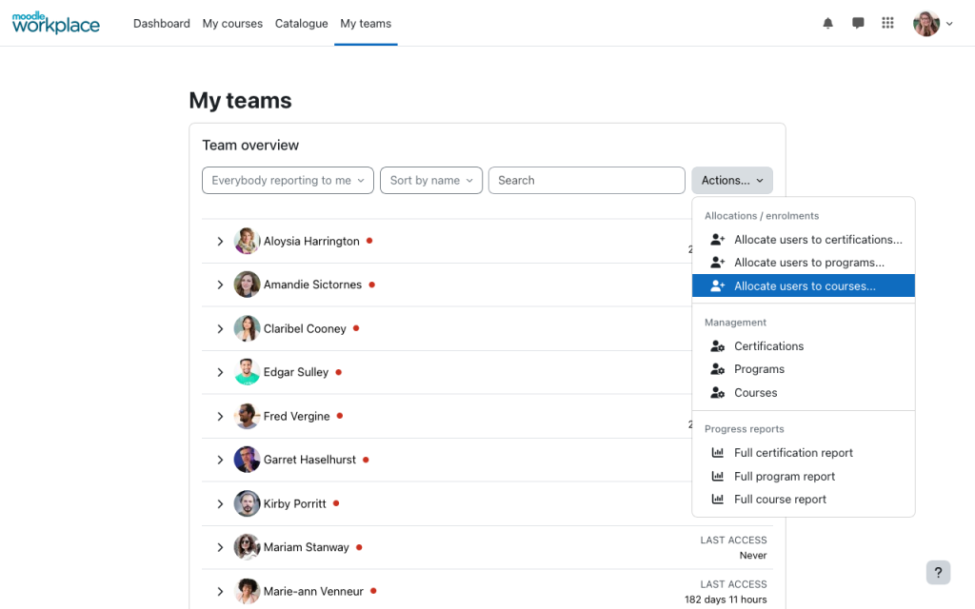Image resolution: width=975 pixels, height=609 pixels.
Task: Expand Edgar Sulley's details chevron
Action: tap(220, 372)
